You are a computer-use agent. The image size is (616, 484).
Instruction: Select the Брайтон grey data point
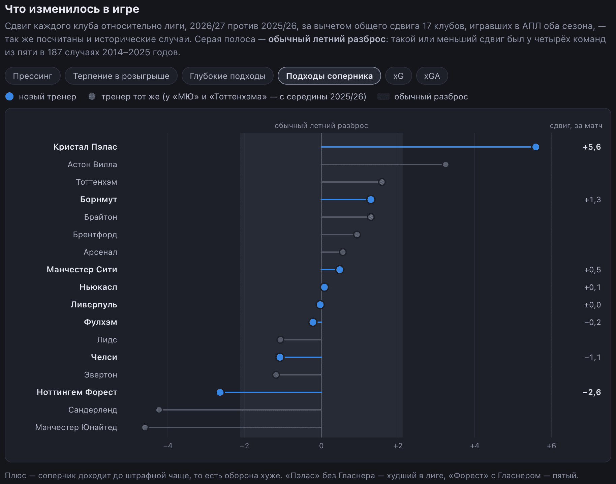tap(371, 217)
